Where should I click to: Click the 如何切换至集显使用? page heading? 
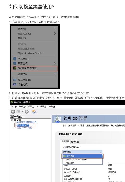coord(32,6)
